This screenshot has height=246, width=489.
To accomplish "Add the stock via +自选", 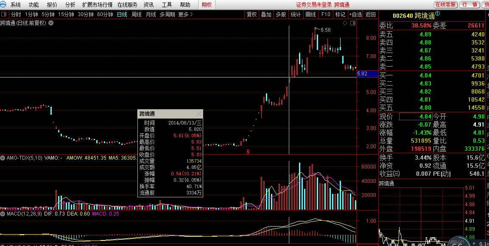I will pyautogui.click(x=355, y=14).
